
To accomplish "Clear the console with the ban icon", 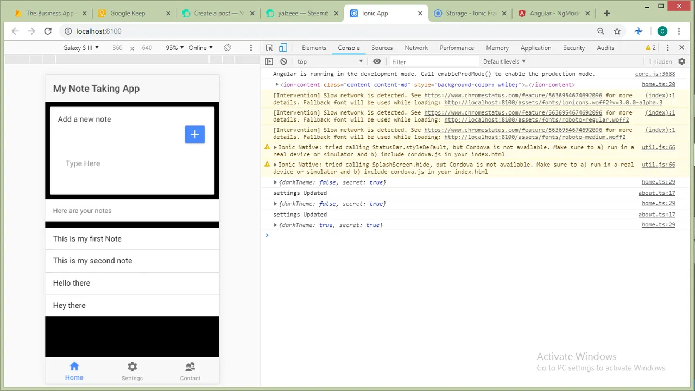I will click(283, 61).
